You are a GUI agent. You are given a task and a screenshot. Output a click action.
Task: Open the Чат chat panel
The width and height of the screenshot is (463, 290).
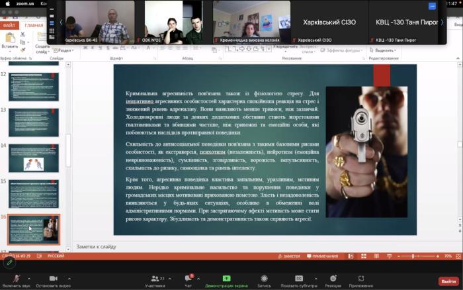pyautogui.click(x=188, y=278)
